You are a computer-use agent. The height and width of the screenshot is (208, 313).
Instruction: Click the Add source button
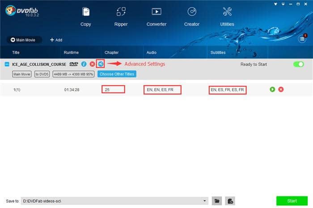coord(56,40)
